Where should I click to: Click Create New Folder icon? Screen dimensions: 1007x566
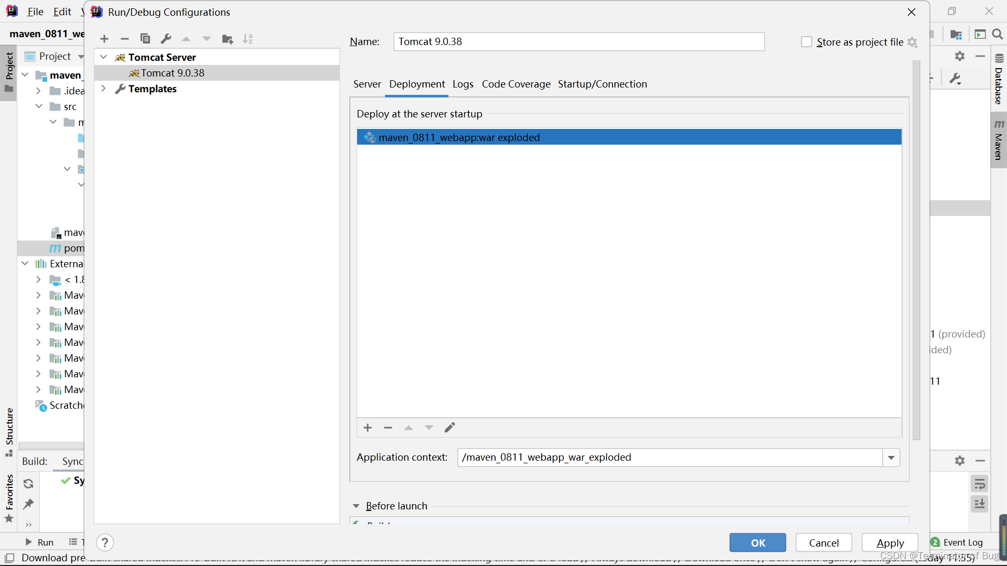tap(227, 39)
